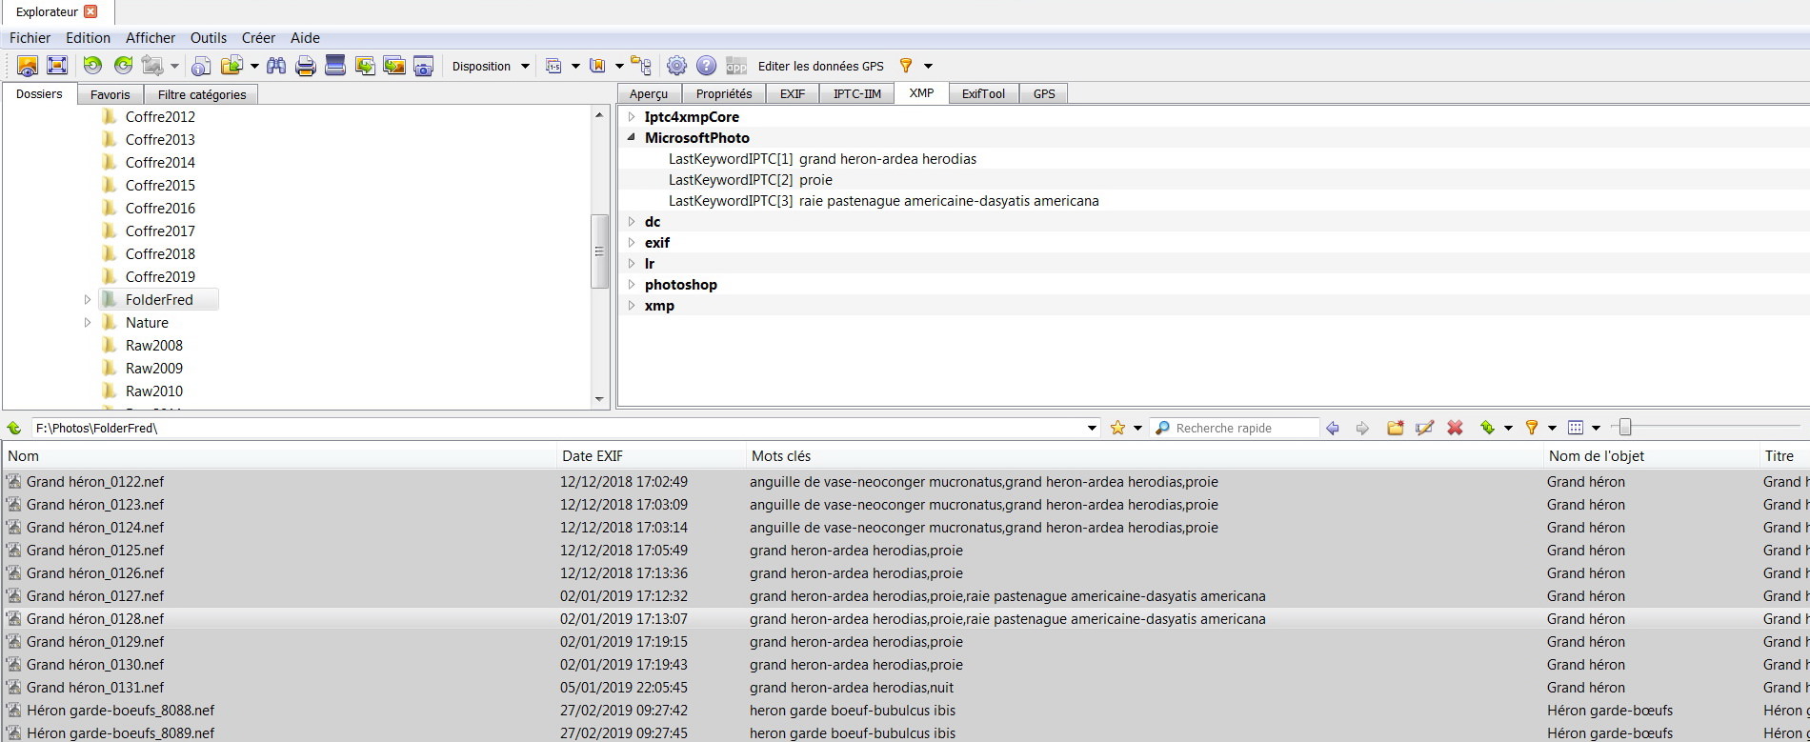Click the binoculars search icon
Viewport: 1810px width, 742px height.
276,66
